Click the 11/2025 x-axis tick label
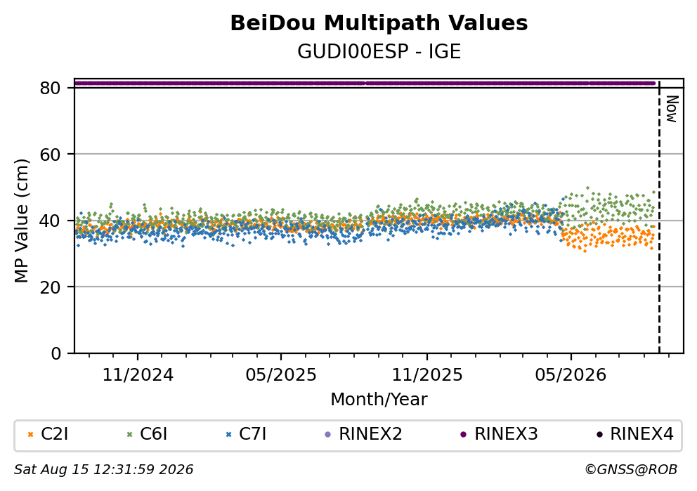This screenshot has height=491, width=697. click(x=426, y=376)
